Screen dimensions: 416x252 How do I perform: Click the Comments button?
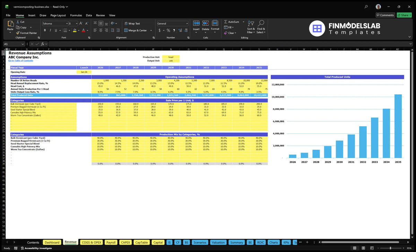pyautogui.click(x=385, y=15)
